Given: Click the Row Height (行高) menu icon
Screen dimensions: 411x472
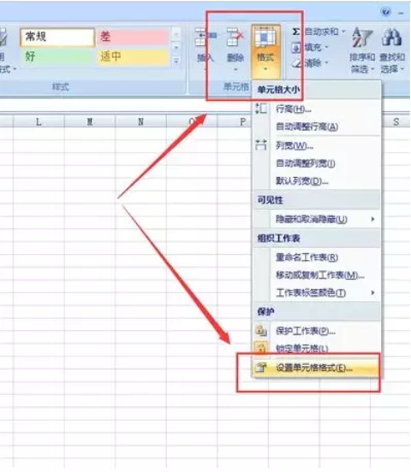Looking at the screenshot, I should click(x=261, y=109).
